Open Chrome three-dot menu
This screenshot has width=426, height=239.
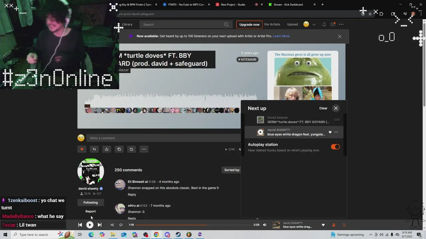[x=421, y=14]
